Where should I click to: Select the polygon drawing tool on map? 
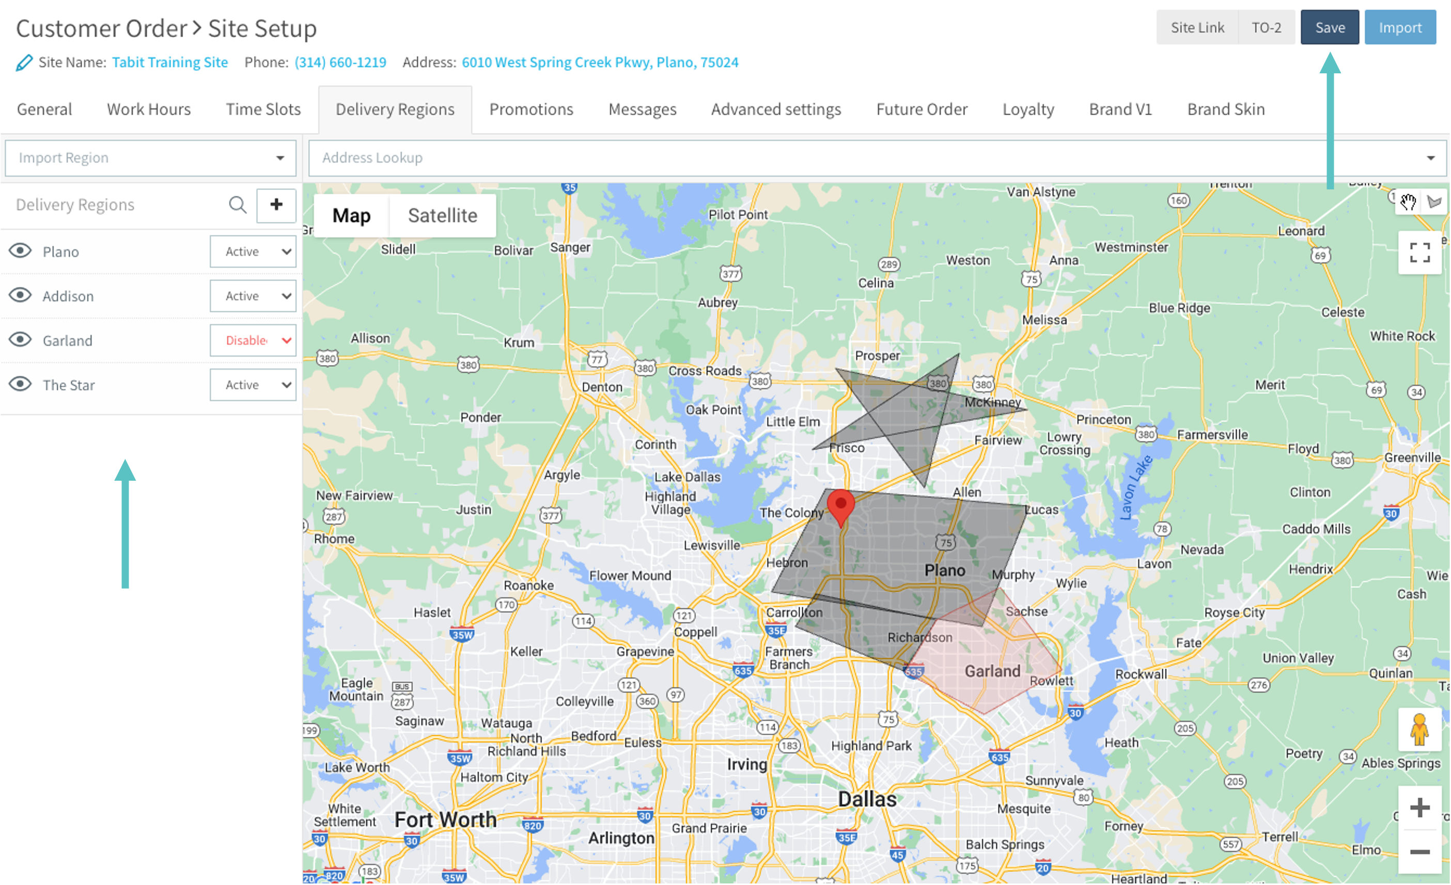(1434, 202)
